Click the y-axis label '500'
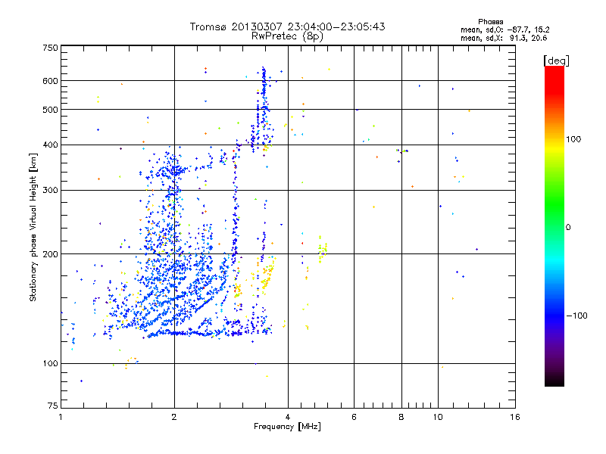The width and height of the screenshot is (606, 454). 50,110
